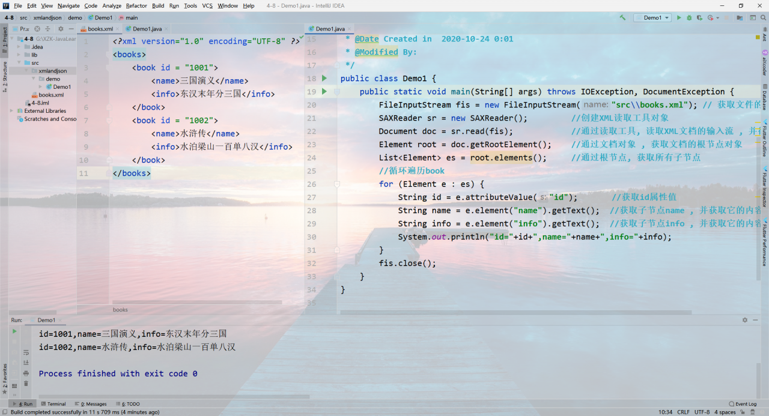Open Project panel gear settings
The image size is (769, 416).
coord(61,28)
